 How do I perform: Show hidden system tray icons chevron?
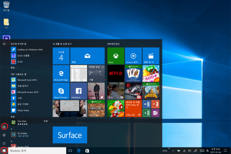(173, 151)
